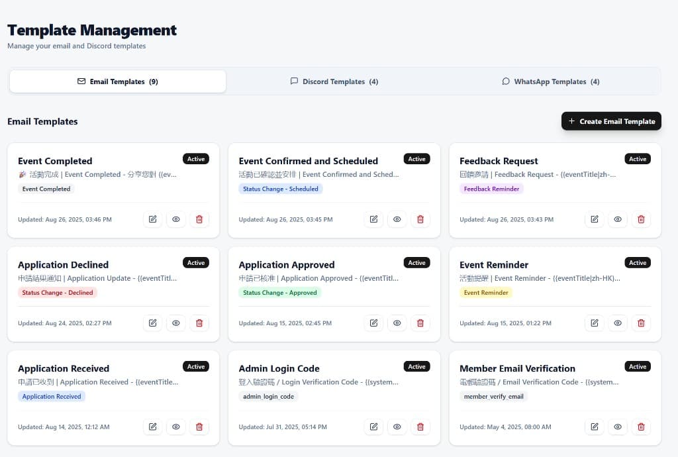Viewport: 678px width, 457px height.
Task: Edit the Event Confirmed and Scheduled template
Action: (373, 219)
